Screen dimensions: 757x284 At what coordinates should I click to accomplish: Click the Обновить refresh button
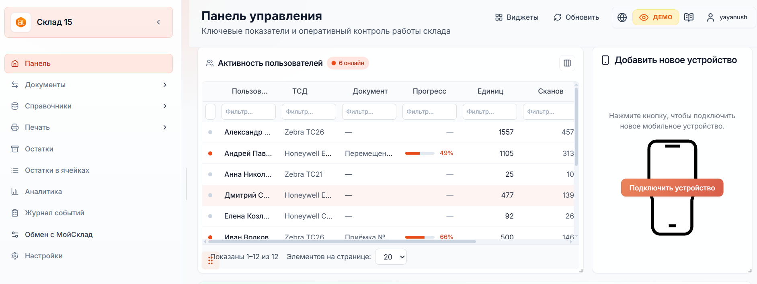click(x=576, y=17)
